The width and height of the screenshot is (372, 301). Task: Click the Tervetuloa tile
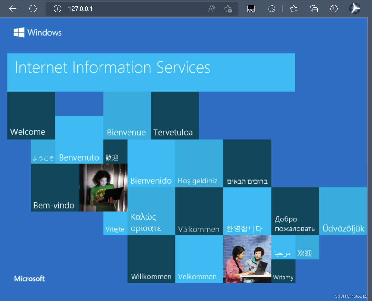tap(175, 116)
